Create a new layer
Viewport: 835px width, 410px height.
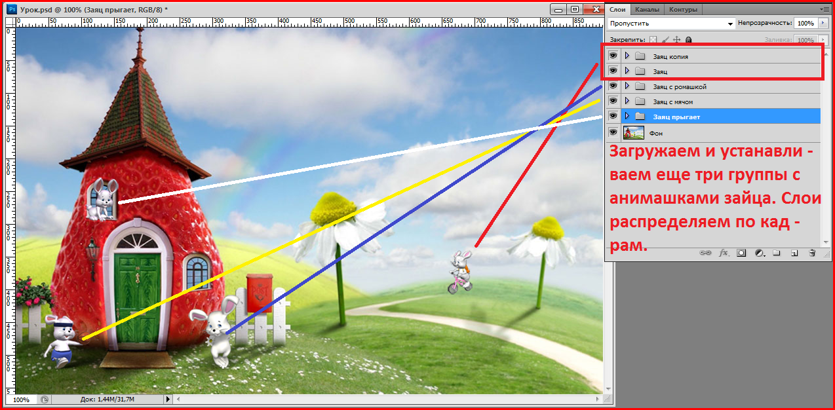(x=794, y=252)
